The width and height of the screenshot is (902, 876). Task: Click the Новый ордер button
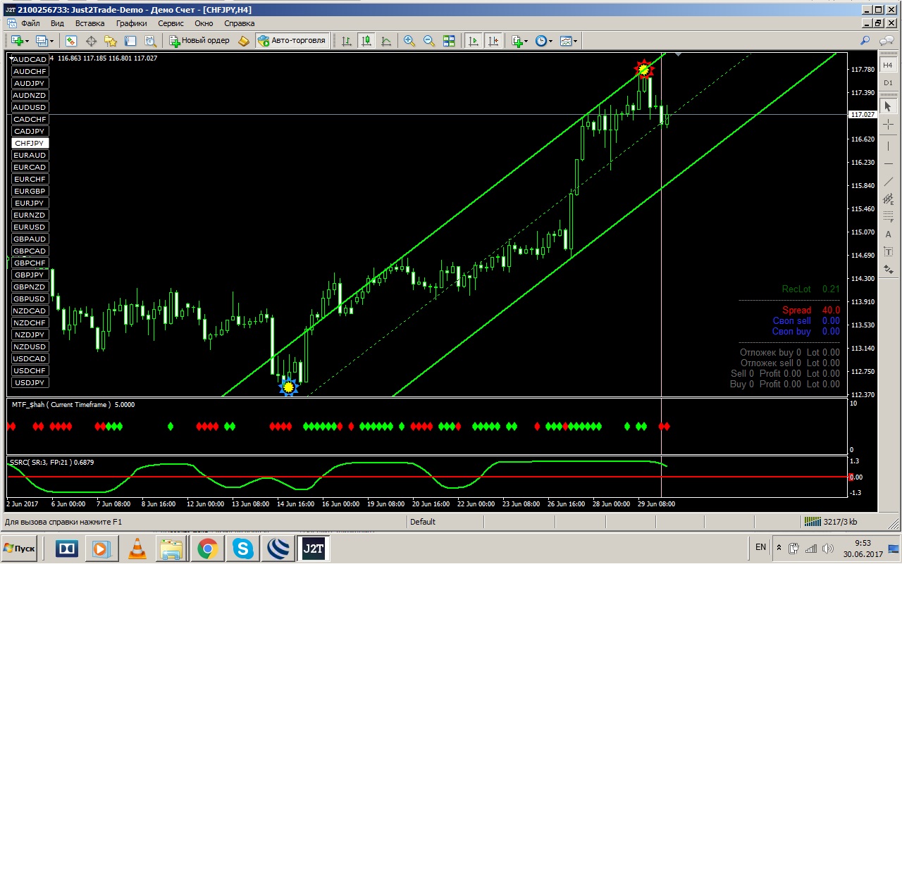199,41
